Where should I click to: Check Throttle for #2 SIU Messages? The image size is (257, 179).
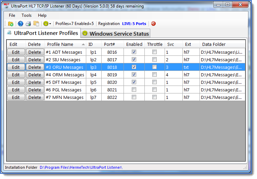click(154, 60)
